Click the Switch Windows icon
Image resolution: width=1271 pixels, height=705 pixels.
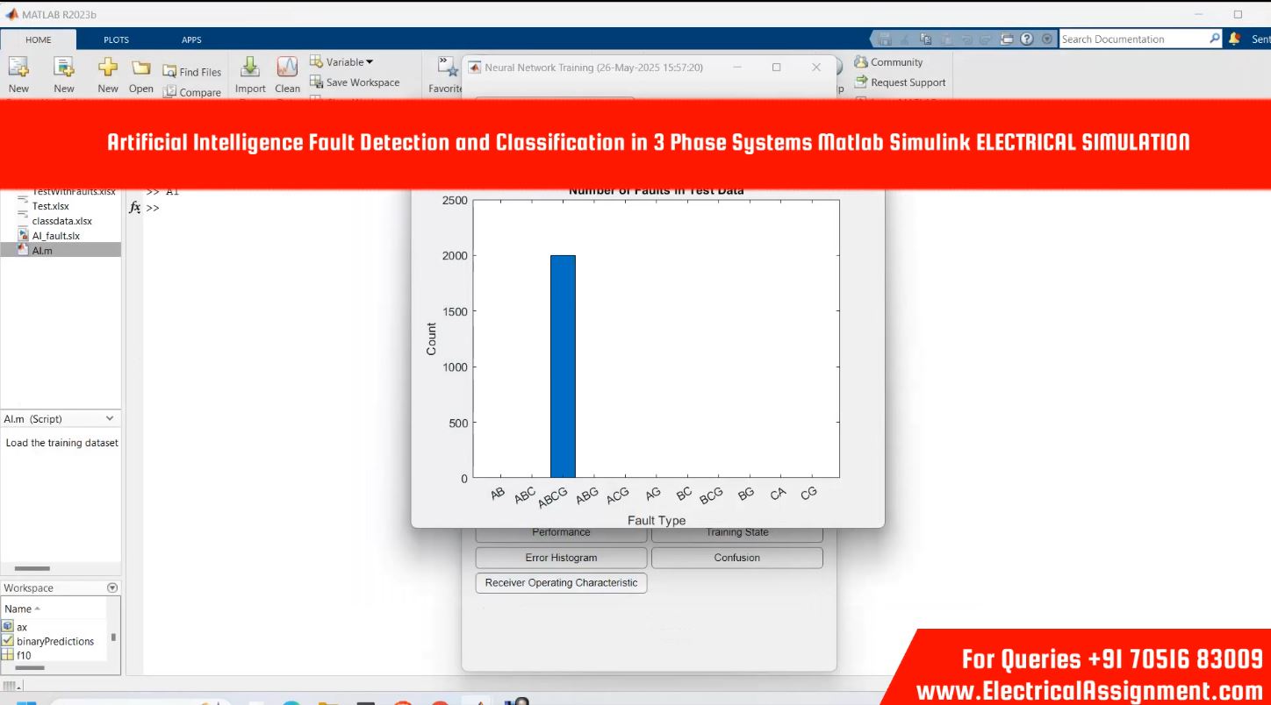[x=1006, y=39]
